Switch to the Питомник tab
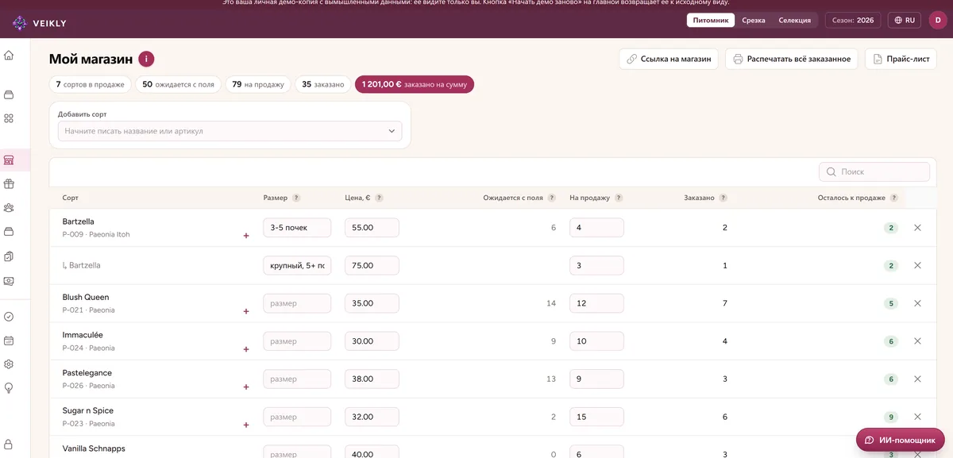953x458 pixels. pos(711,20)
